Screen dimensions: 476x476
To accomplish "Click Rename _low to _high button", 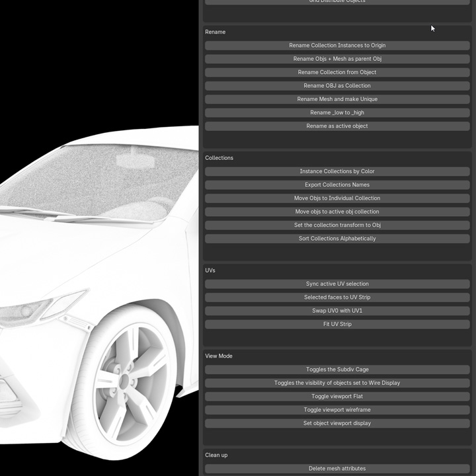I will coord(337,112).
